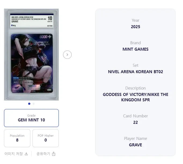Open the graded card slab image
Screen dimensions: 183x164
[x=31, y=54]
